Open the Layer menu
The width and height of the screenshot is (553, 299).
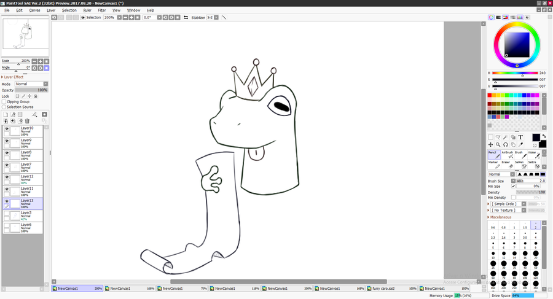click(x=51, y=10)
